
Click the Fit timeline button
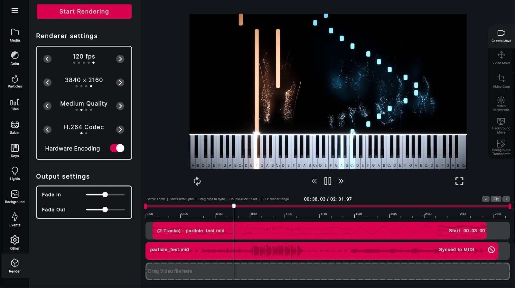[496, 199]
